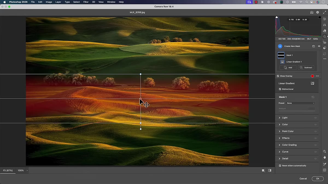This screenshot has width=328, height=184.
Task: Open the Presets overlapping circles icon
Action: click(x=324, y=48)
